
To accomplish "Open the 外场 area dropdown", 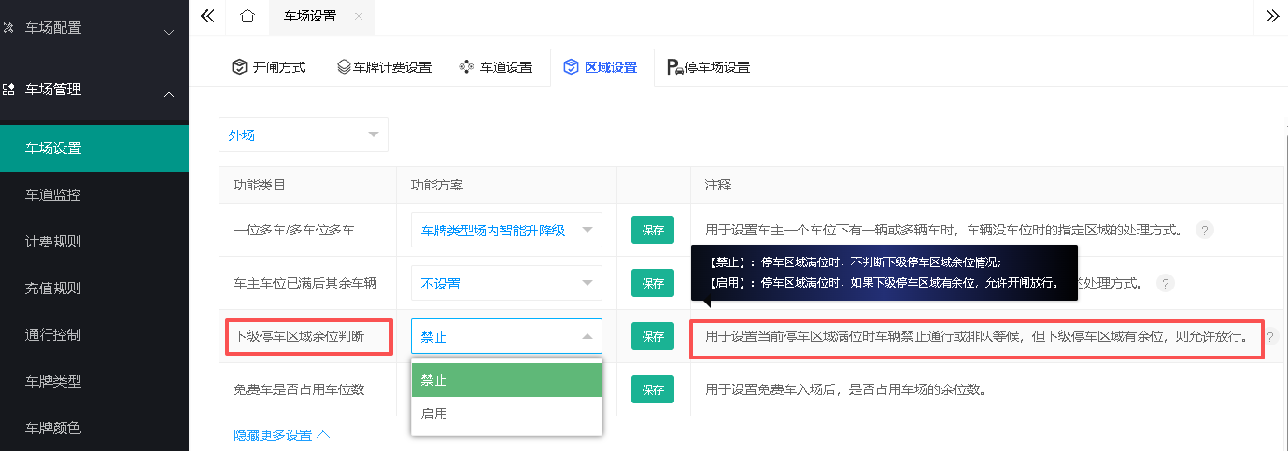I will pyautogui.click(x=304, y=134).
